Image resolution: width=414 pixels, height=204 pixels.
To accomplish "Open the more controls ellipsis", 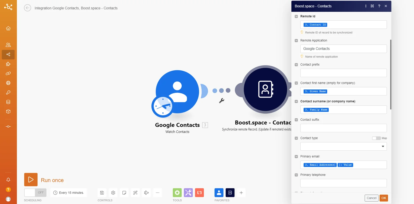I will (x=158, y=193).
